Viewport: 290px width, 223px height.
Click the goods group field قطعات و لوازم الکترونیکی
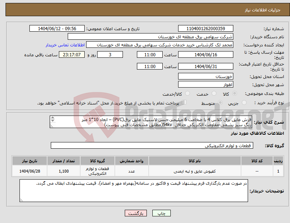click(x=152, y=145)
